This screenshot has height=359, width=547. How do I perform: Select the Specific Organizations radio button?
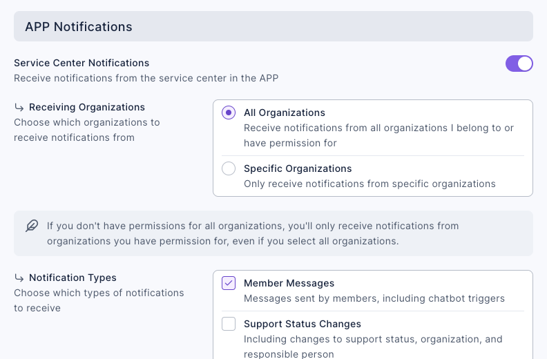click(229, 168)
